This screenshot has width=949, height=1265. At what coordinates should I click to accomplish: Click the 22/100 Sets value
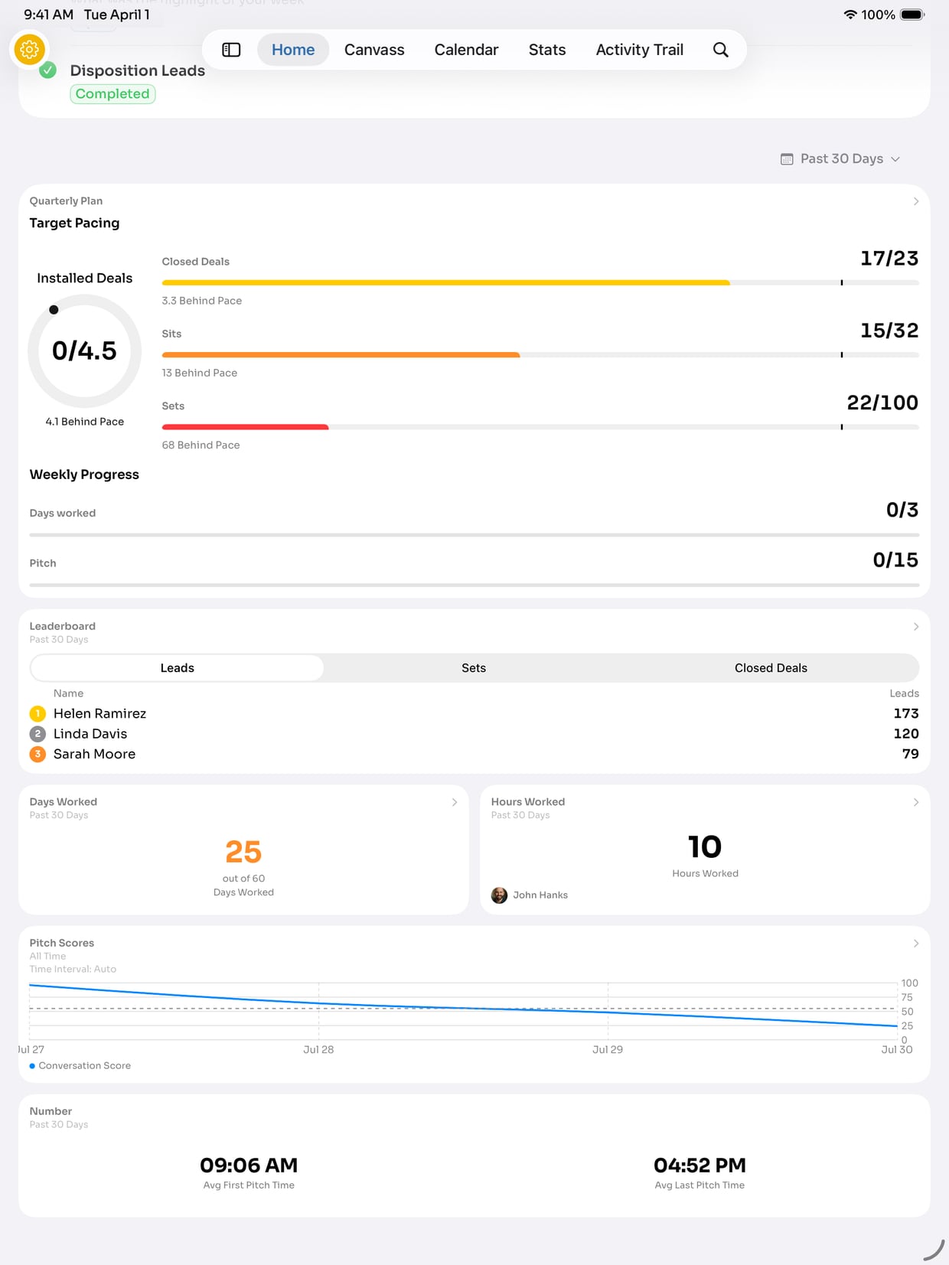pyautogui.click(x=882, y=403)
